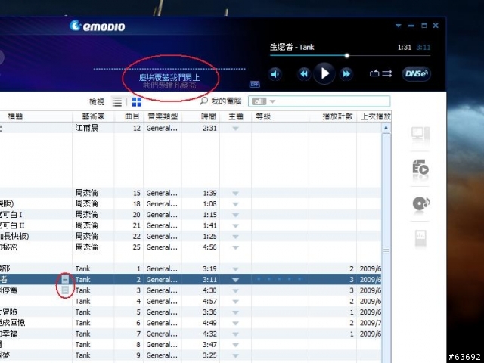Sort by the 上次播放 column header

[376, 116]
